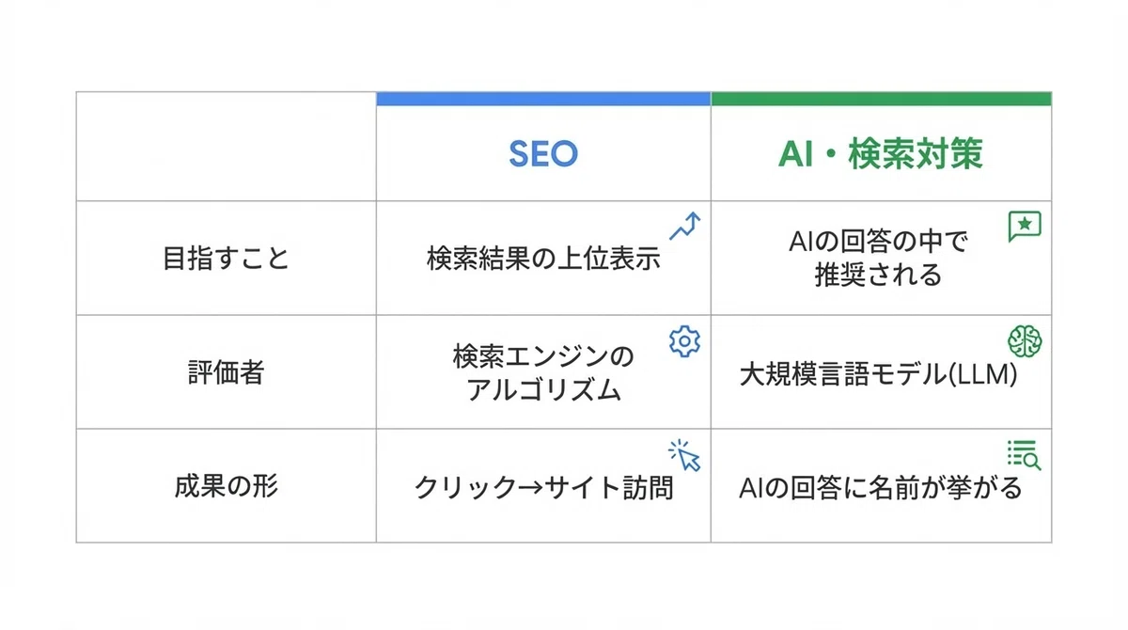Click the green bar above AI・検索対策
This screenshot has width=1128, height=630.
click(x=881, y=99)
